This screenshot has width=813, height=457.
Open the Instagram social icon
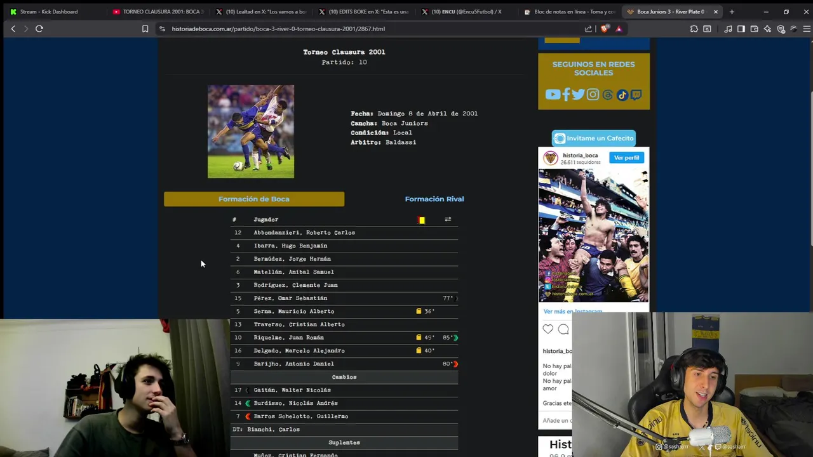point(593,95)
